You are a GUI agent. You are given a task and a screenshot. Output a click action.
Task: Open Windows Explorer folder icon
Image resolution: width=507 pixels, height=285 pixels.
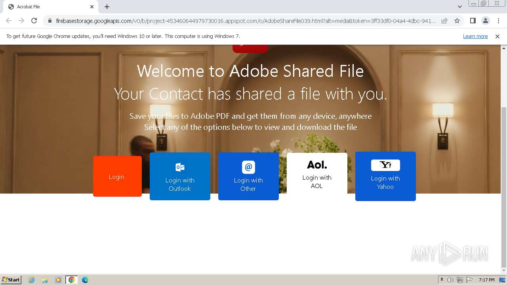45,280
